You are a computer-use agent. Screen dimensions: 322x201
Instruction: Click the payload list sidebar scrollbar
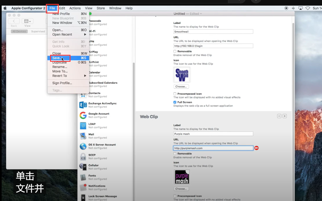click(x=134, y=132)
